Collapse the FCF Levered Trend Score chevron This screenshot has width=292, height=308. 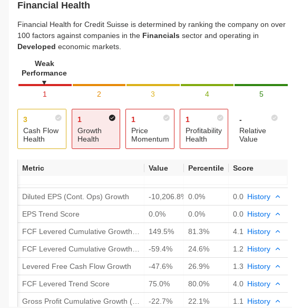(278, 284)
